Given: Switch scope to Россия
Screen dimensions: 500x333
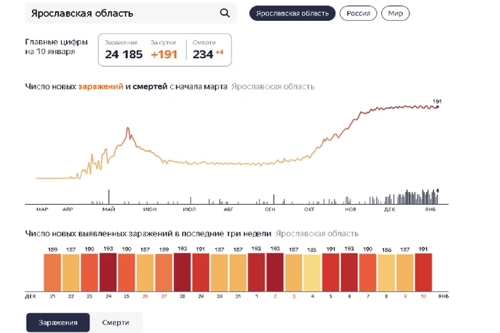Looking at the screenshot, I should point(358,14).
